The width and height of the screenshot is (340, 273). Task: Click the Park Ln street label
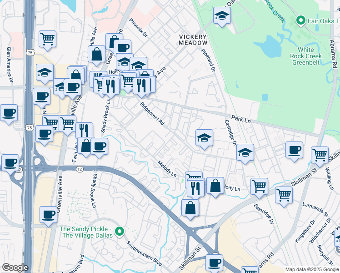tap(241, 118)
